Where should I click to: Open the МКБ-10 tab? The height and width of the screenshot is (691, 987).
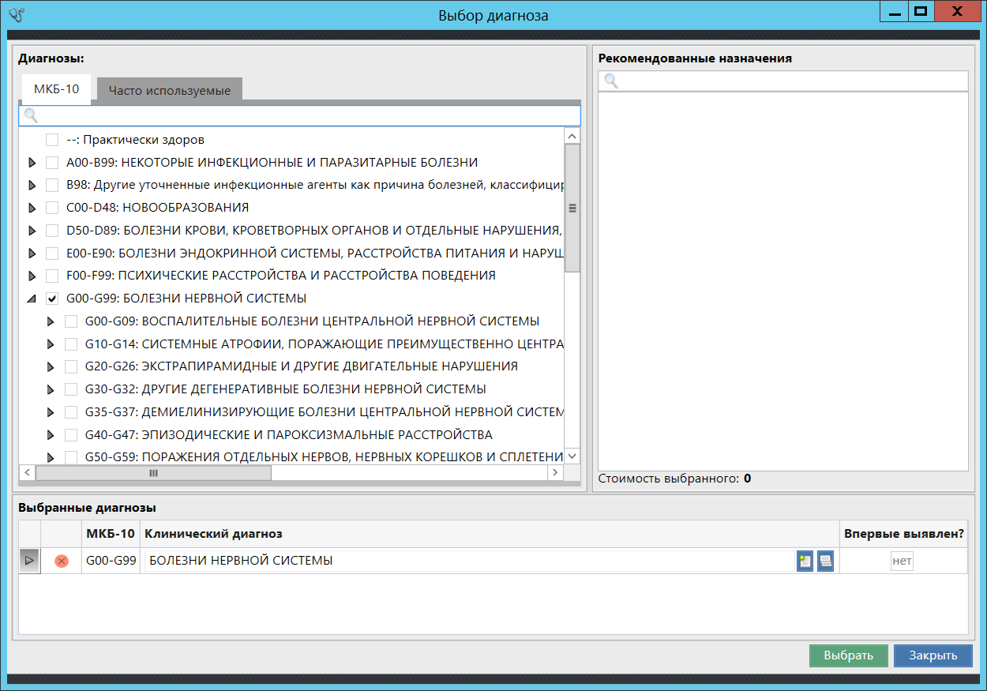(56, 89)
